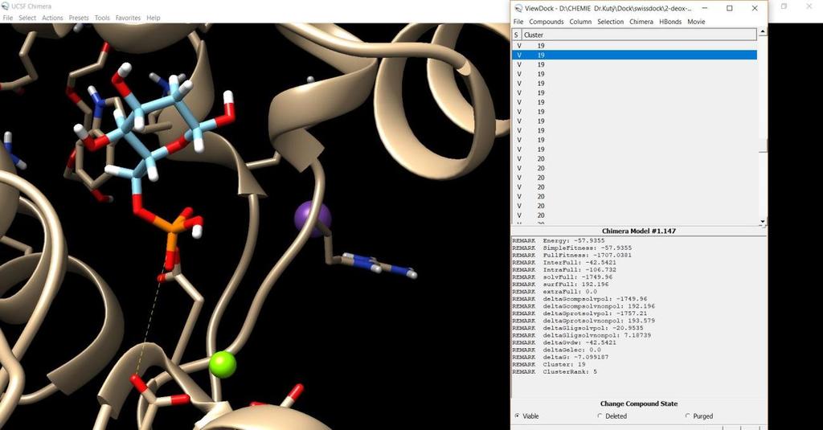Screen dimensions: 823x430
Task: Click the Change Compound State heading
Action: click(639, 403)
